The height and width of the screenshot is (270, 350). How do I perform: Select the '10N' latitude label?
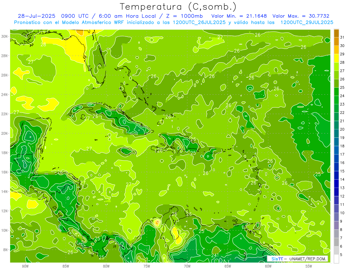5,230
